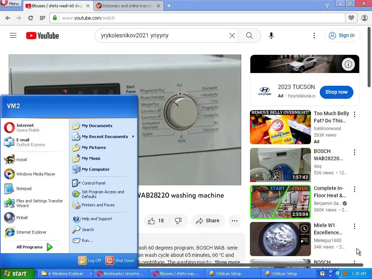Go back in browser history

(8, 18)
